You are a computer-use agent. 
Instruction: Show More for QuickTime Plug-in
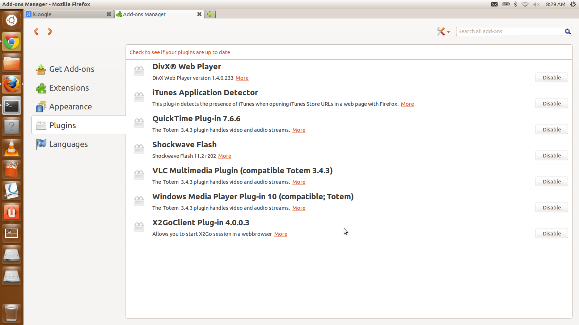[x=299, y=130]
